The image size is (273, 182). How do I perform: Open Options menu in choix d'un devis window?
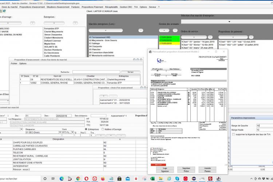point(23,63)
